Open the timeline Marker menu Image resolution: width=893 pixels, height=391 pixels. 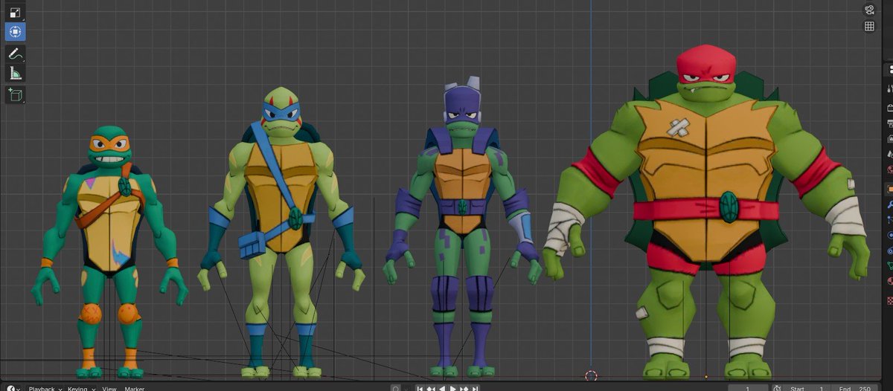[135, 388]
